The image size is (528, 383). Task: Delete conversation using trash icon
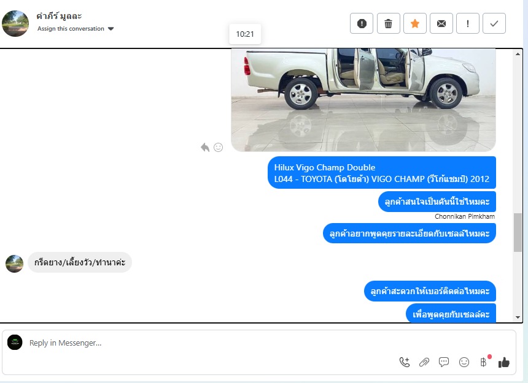(x=388, y=23)
